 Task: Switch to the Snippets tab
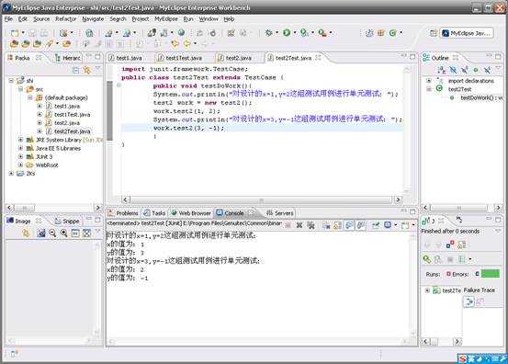[x=67, y=221]
